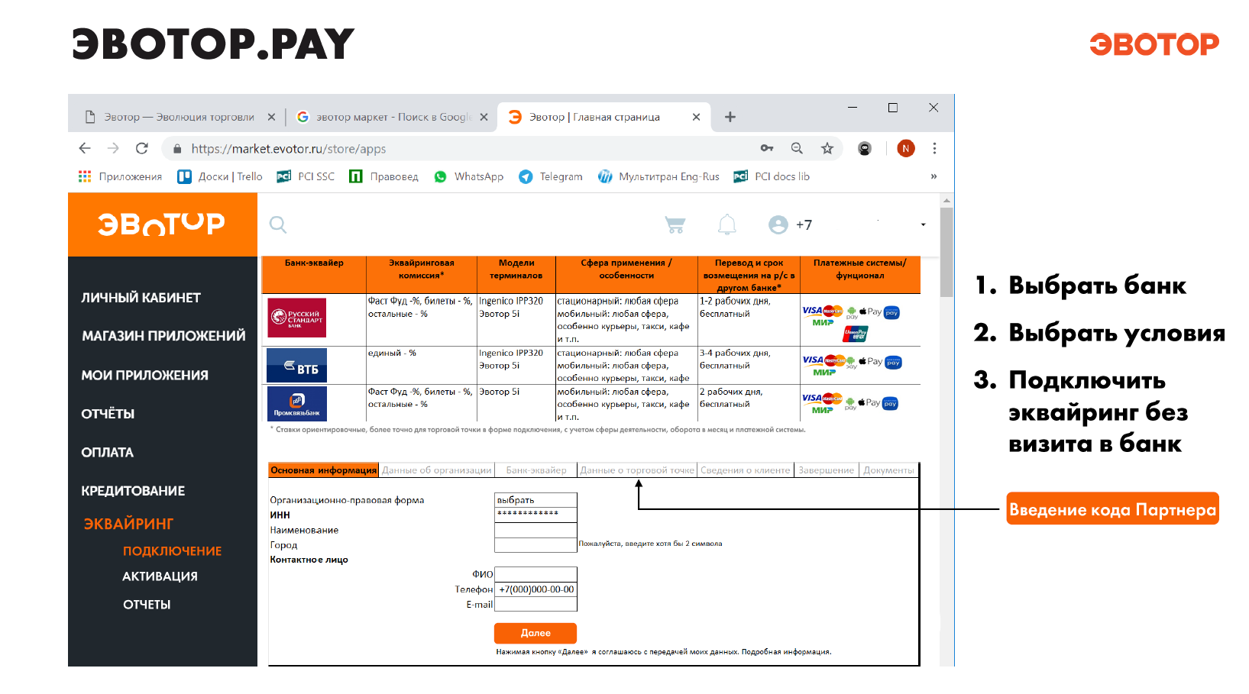
Task: Open the Мультитран Eng-Rus bookmark
Action: click(x=658, y=176)
